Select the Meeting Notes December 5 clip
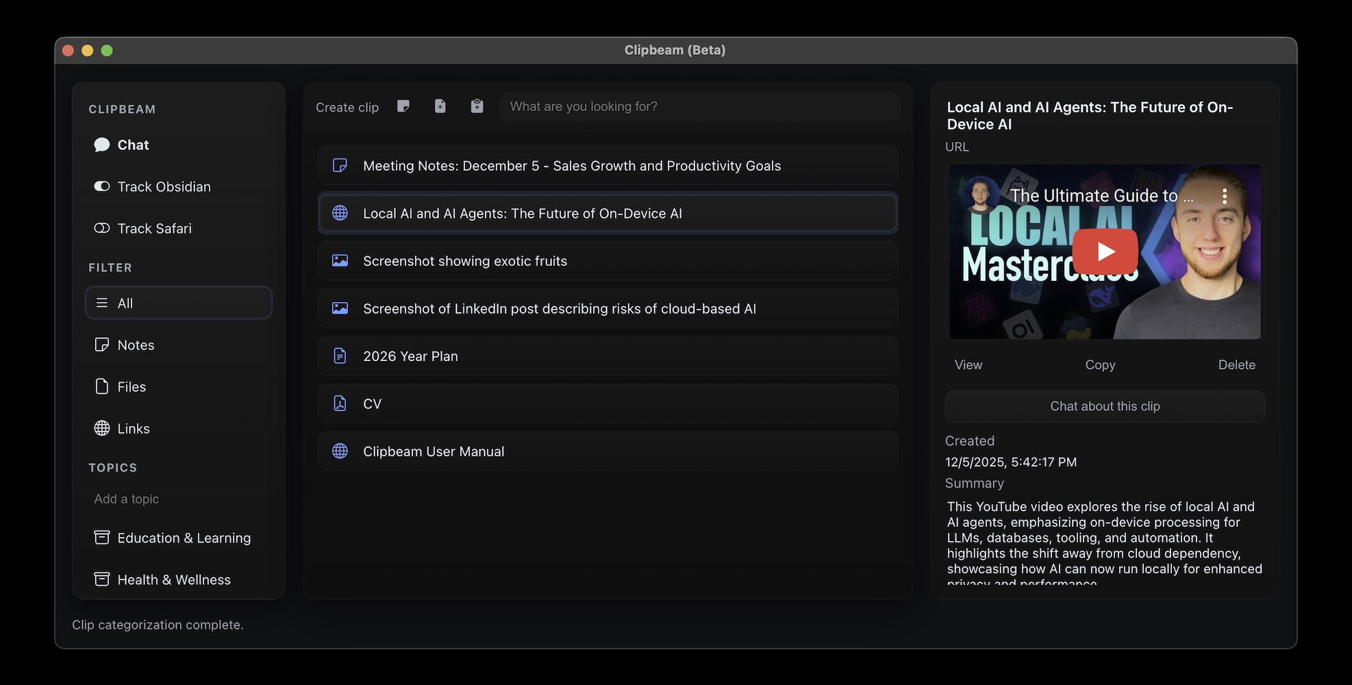 (607, 165)
